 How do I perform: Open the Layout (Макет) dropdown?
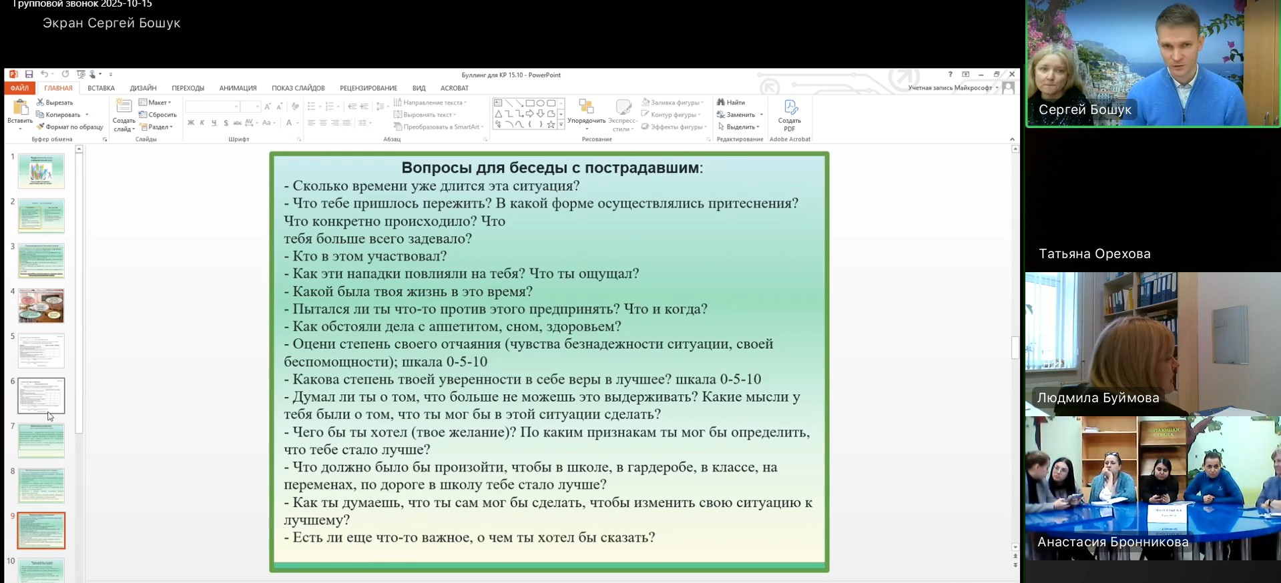pos(156,103)
